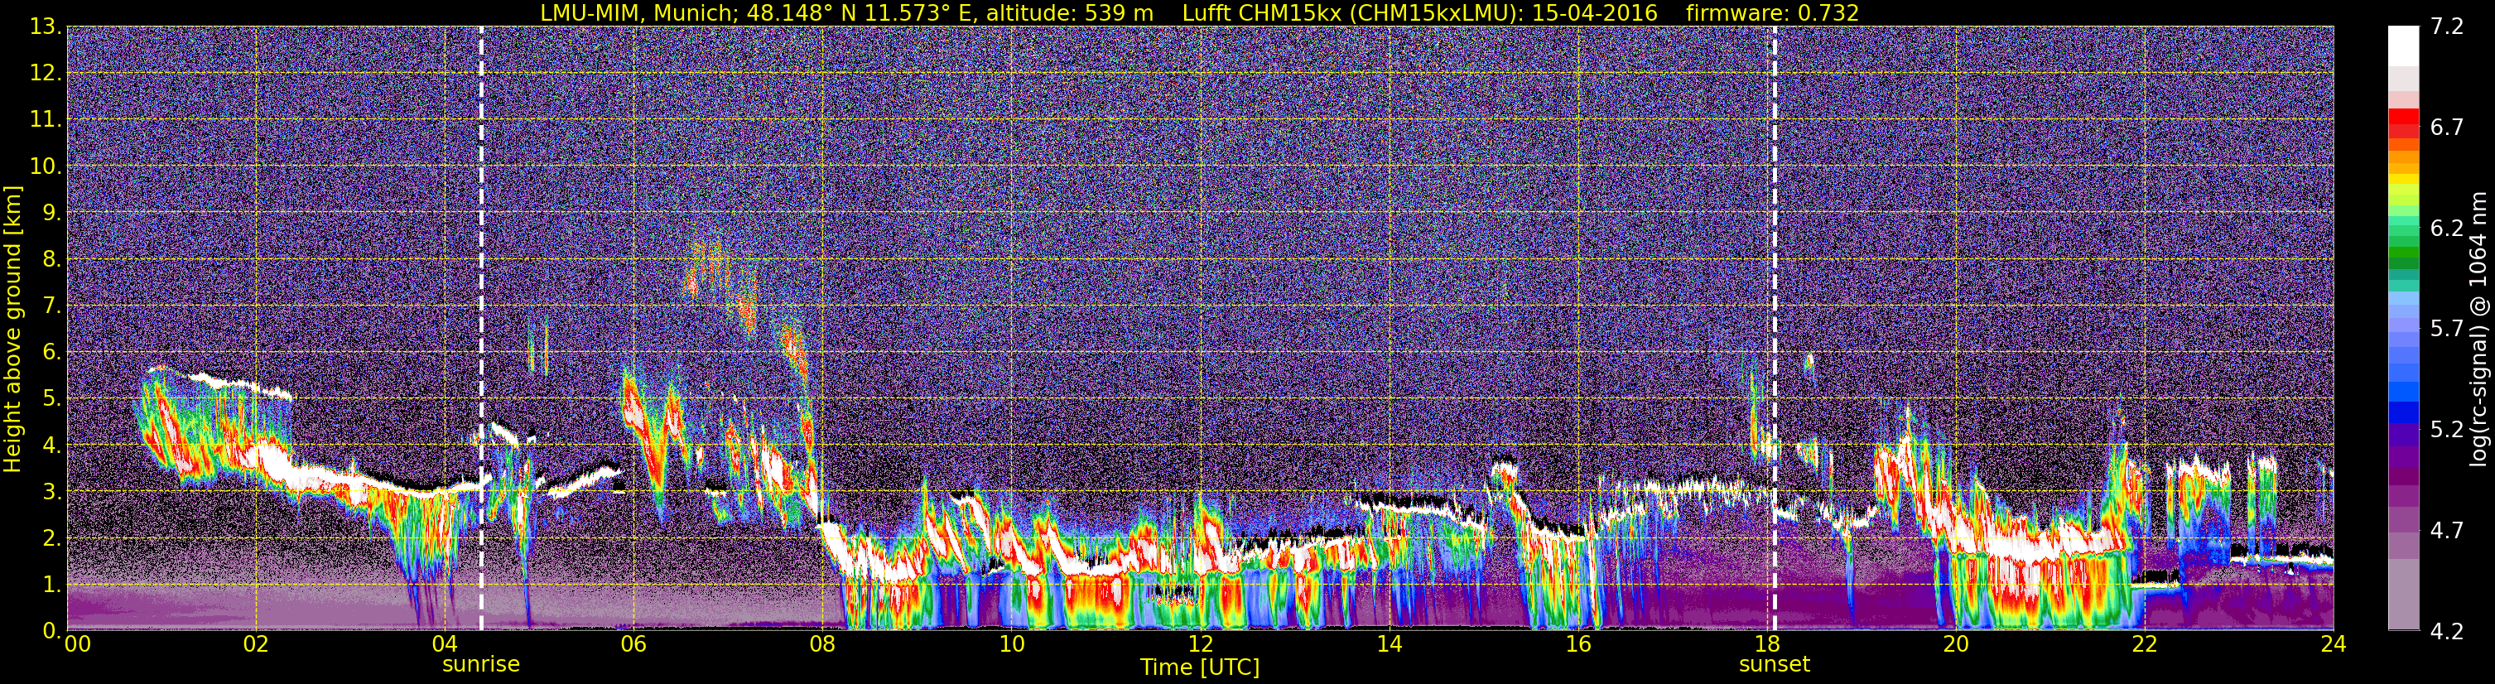The width and height of the screenshot is (2495, 684).
Task: Click the x-axis tick label '20'
Action: pos(1956,644)
